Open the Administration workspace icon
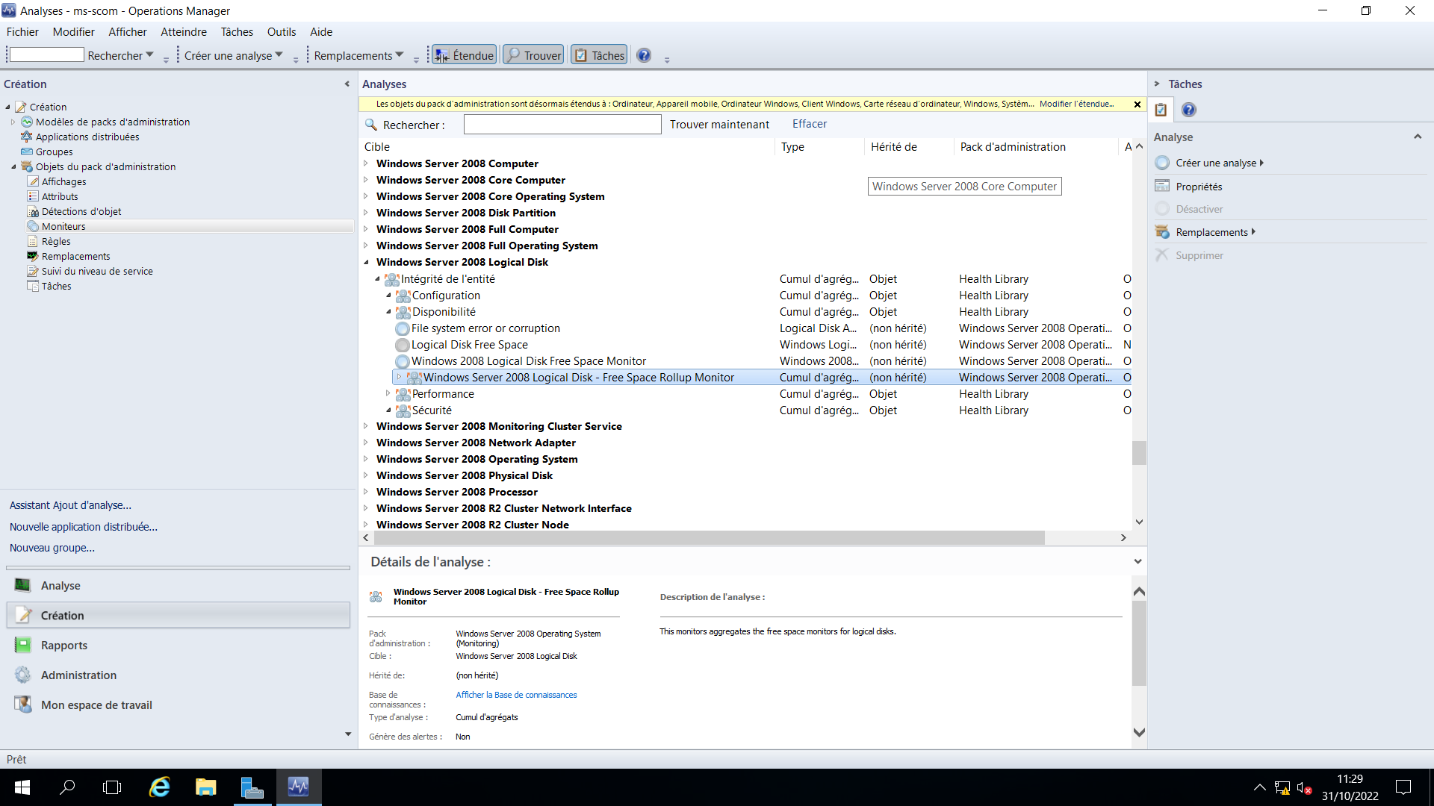1434x806 pixels. point(23,675)
